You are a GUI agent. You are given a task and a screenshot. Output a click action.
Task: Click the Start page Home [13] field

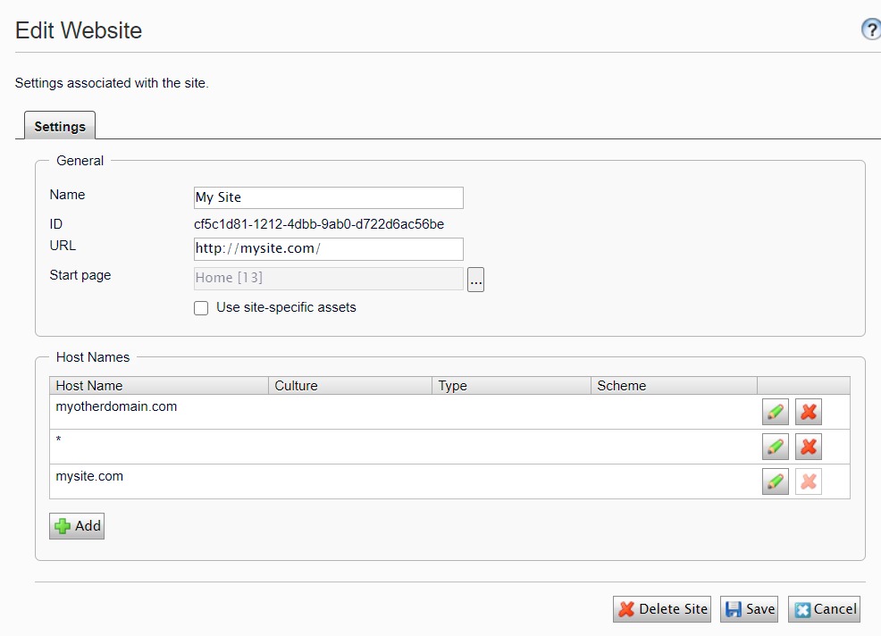point(328,278)
